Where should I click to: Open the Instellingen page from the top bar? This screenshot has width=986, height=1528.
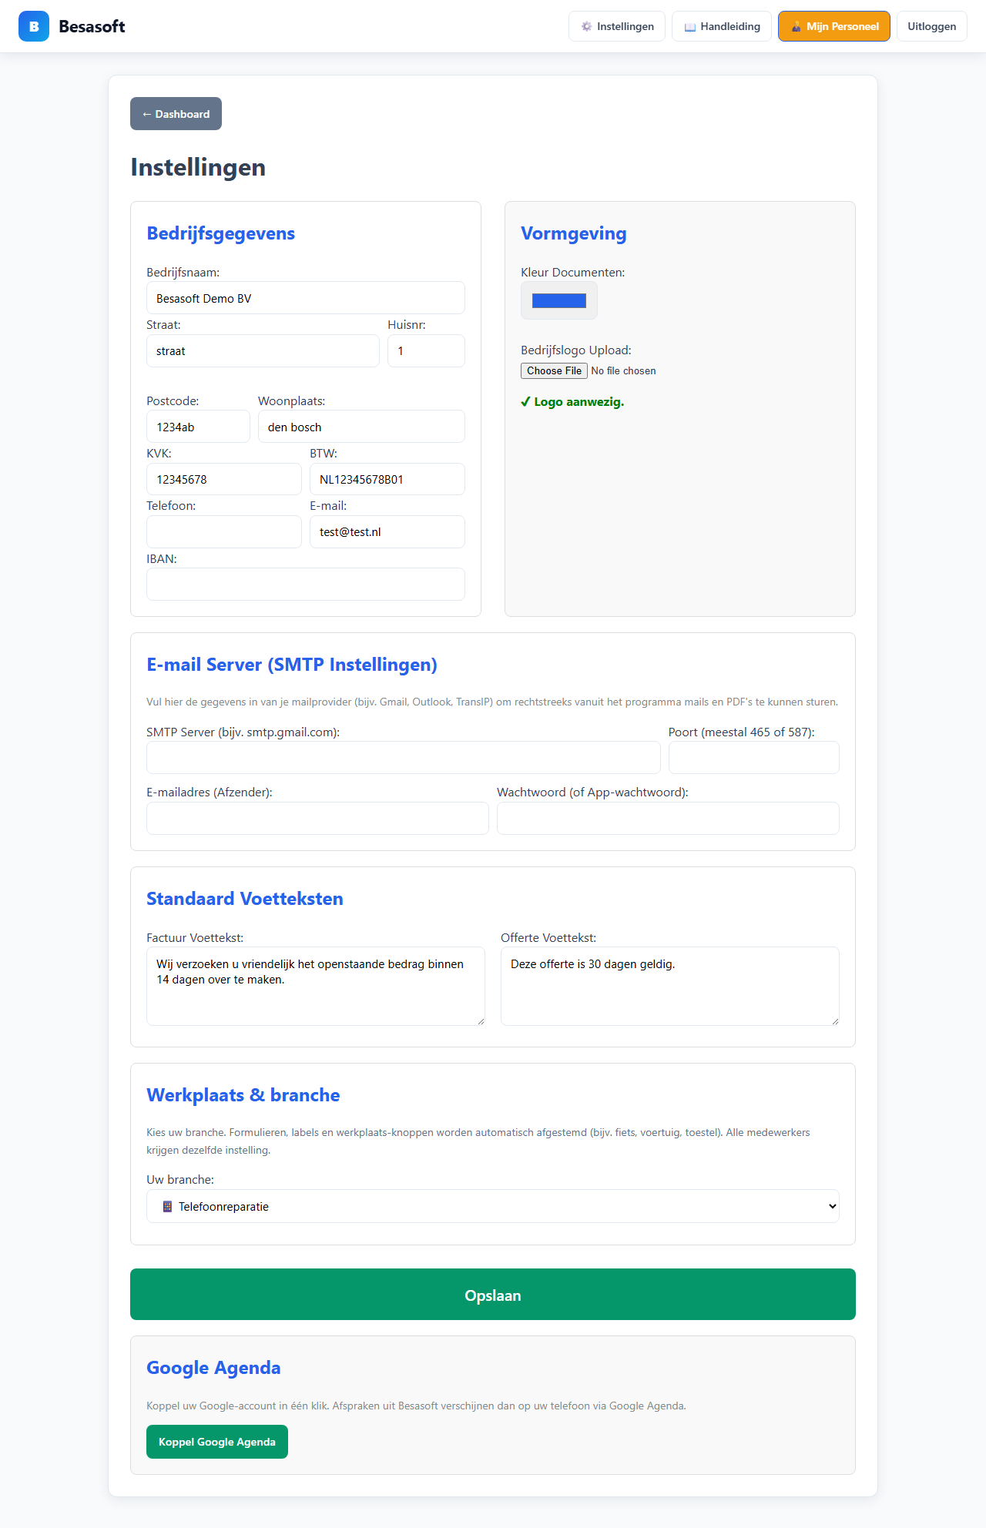617,26
